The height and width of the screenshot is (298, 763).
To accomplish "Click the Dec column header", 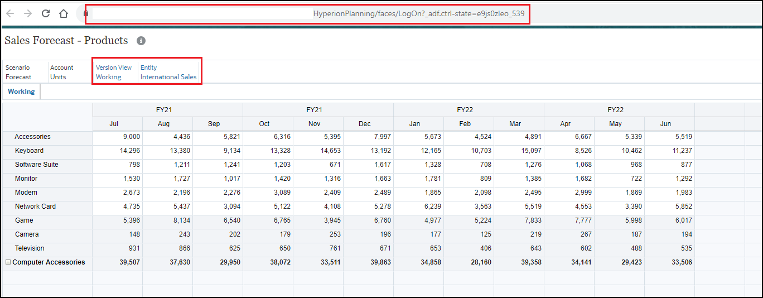I will click(365, 124).
